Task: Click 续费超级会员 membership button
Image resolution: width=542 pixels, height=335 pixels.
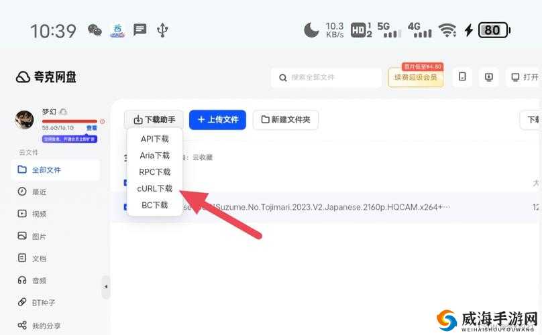Action: click(x=416, y=77)
